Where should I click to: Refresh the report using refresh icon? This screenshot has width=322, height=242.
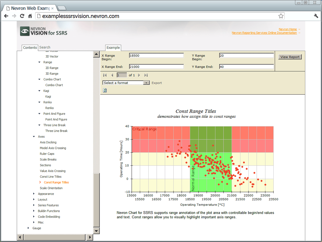105,90
